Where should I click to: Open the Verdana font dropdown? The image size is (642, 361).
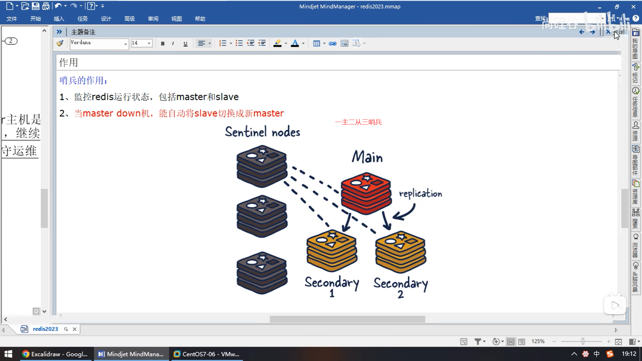(125, 44)
